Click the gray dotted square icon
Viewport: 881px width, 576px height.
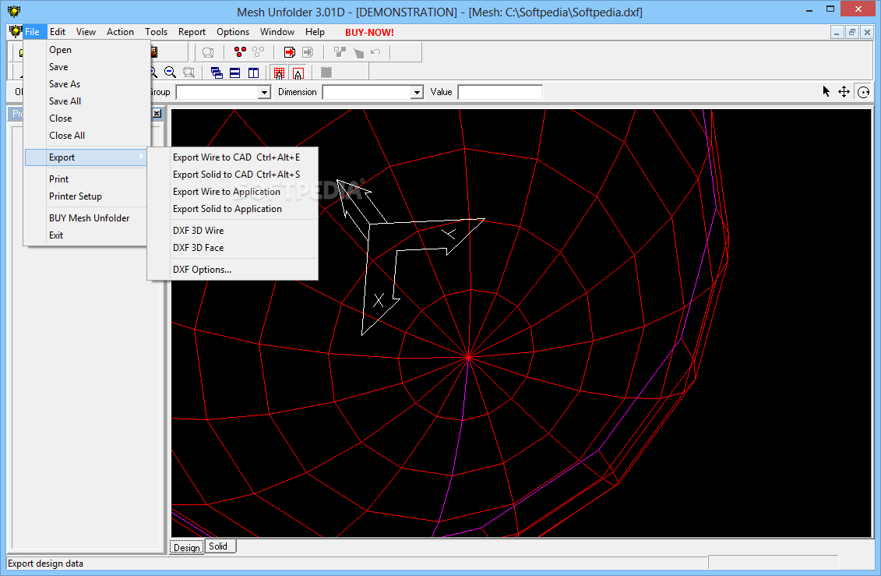coord(326,72)
